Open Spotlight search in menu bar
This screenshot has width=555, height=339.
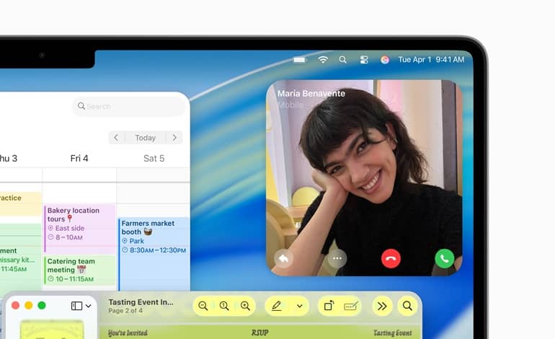coord(342,60)
